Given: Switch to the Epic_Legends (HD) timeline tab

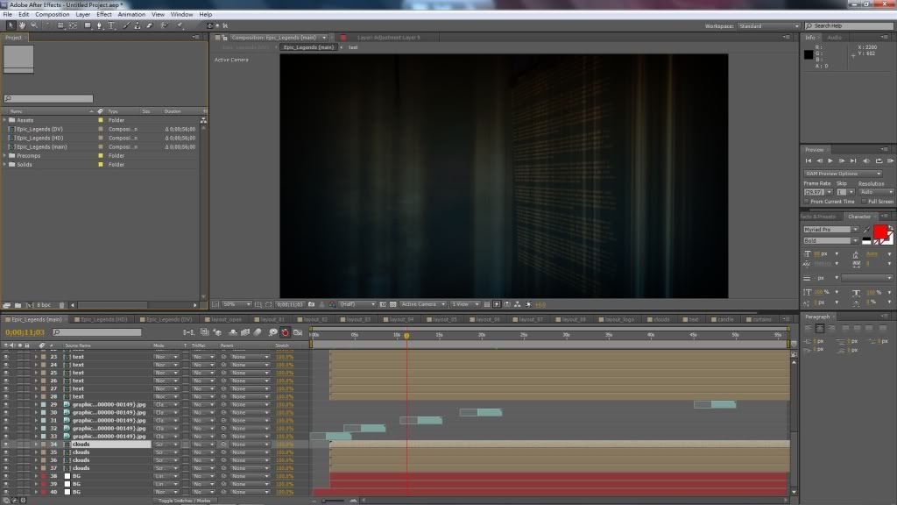Looking at the screenshot, I should [x=104, y=319].
